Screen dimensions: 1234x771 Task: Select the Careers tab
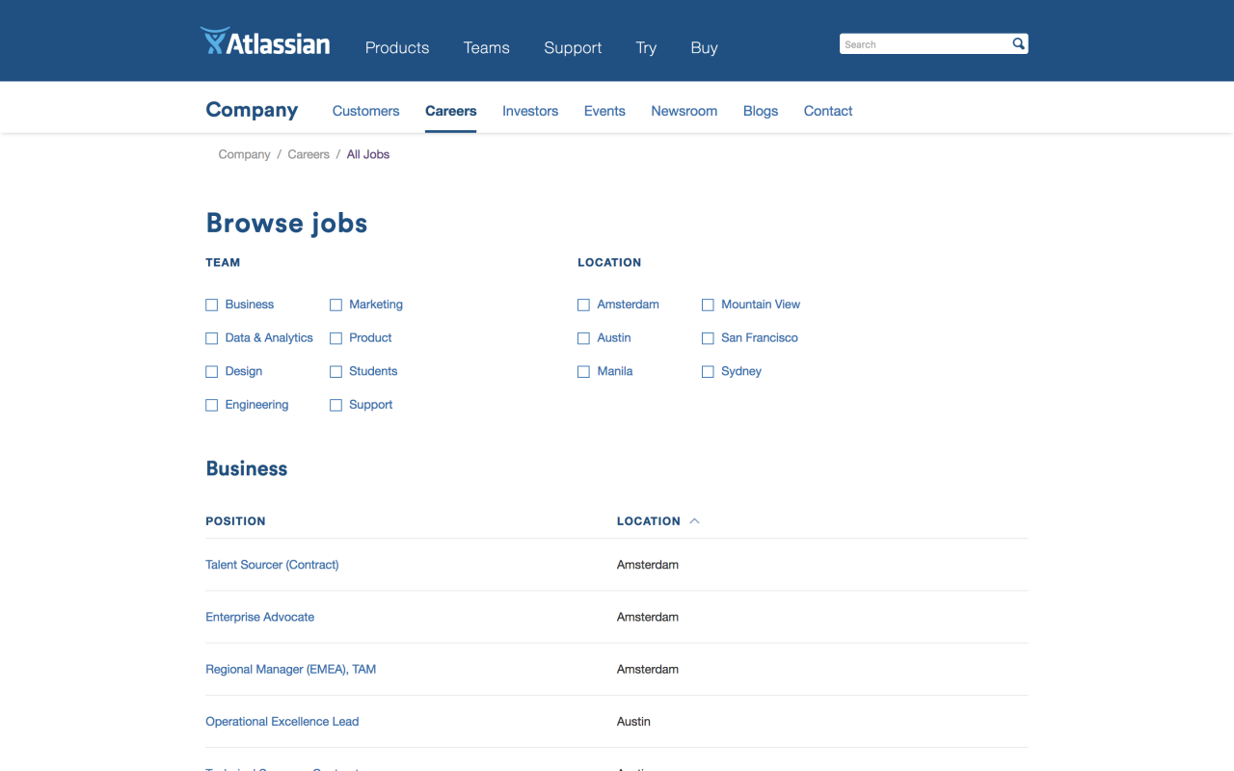451,111
